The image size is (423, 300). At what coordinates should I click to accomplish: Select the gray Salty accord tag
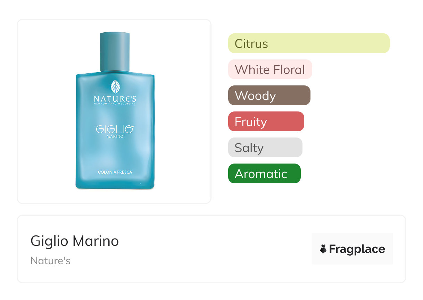click(265, 148)
